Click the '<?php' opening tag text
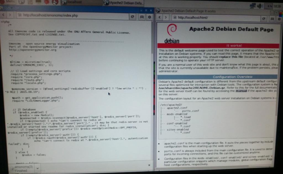 5,22
